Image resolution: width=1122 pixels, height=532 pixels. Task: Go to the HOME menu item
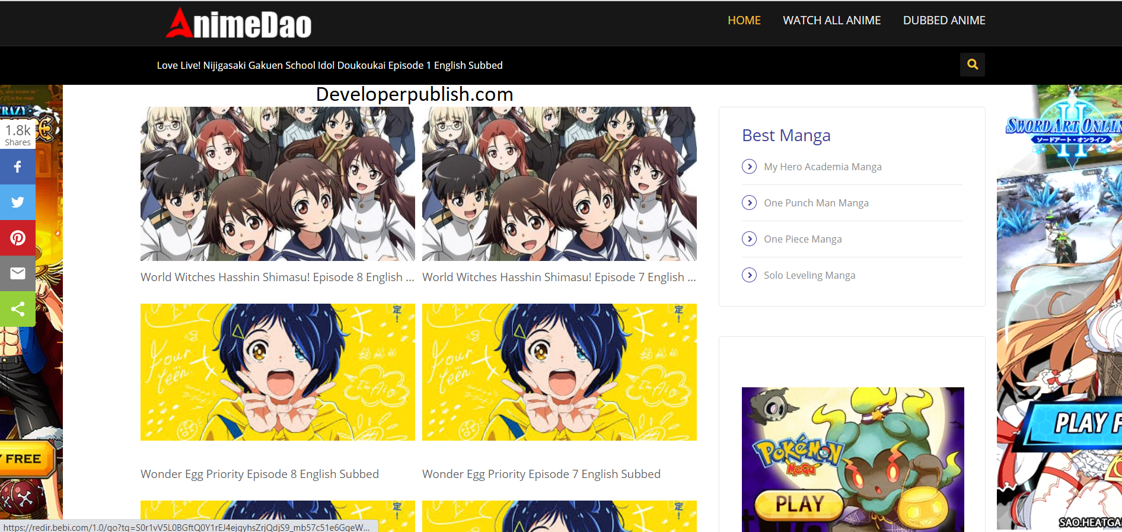(x=744, y=20)
